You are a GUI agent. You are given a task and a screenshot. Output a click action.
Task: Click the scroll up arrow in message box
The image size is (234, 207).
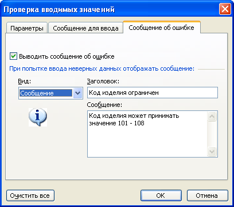point(212,116)
